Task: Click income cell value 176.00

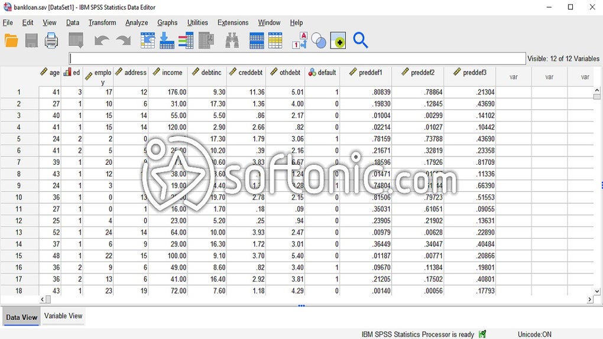Action: pos(168,92)
